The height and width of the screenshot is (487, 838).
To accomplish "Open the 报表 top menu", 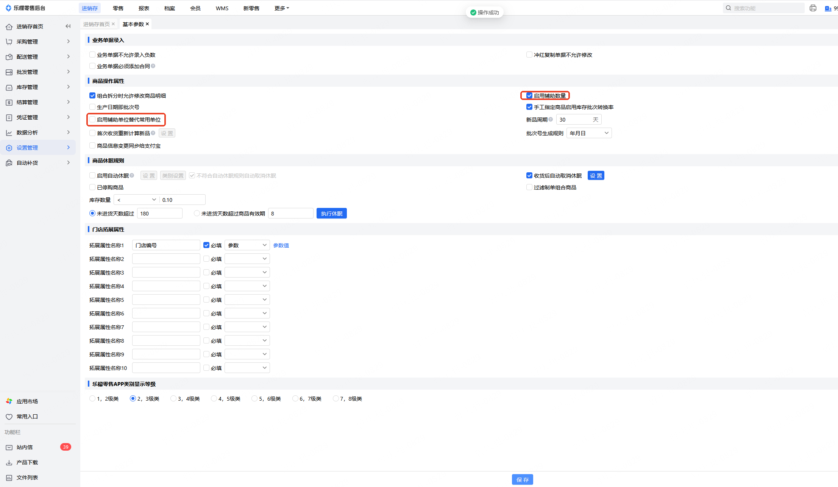I will (x=144, y=8).
